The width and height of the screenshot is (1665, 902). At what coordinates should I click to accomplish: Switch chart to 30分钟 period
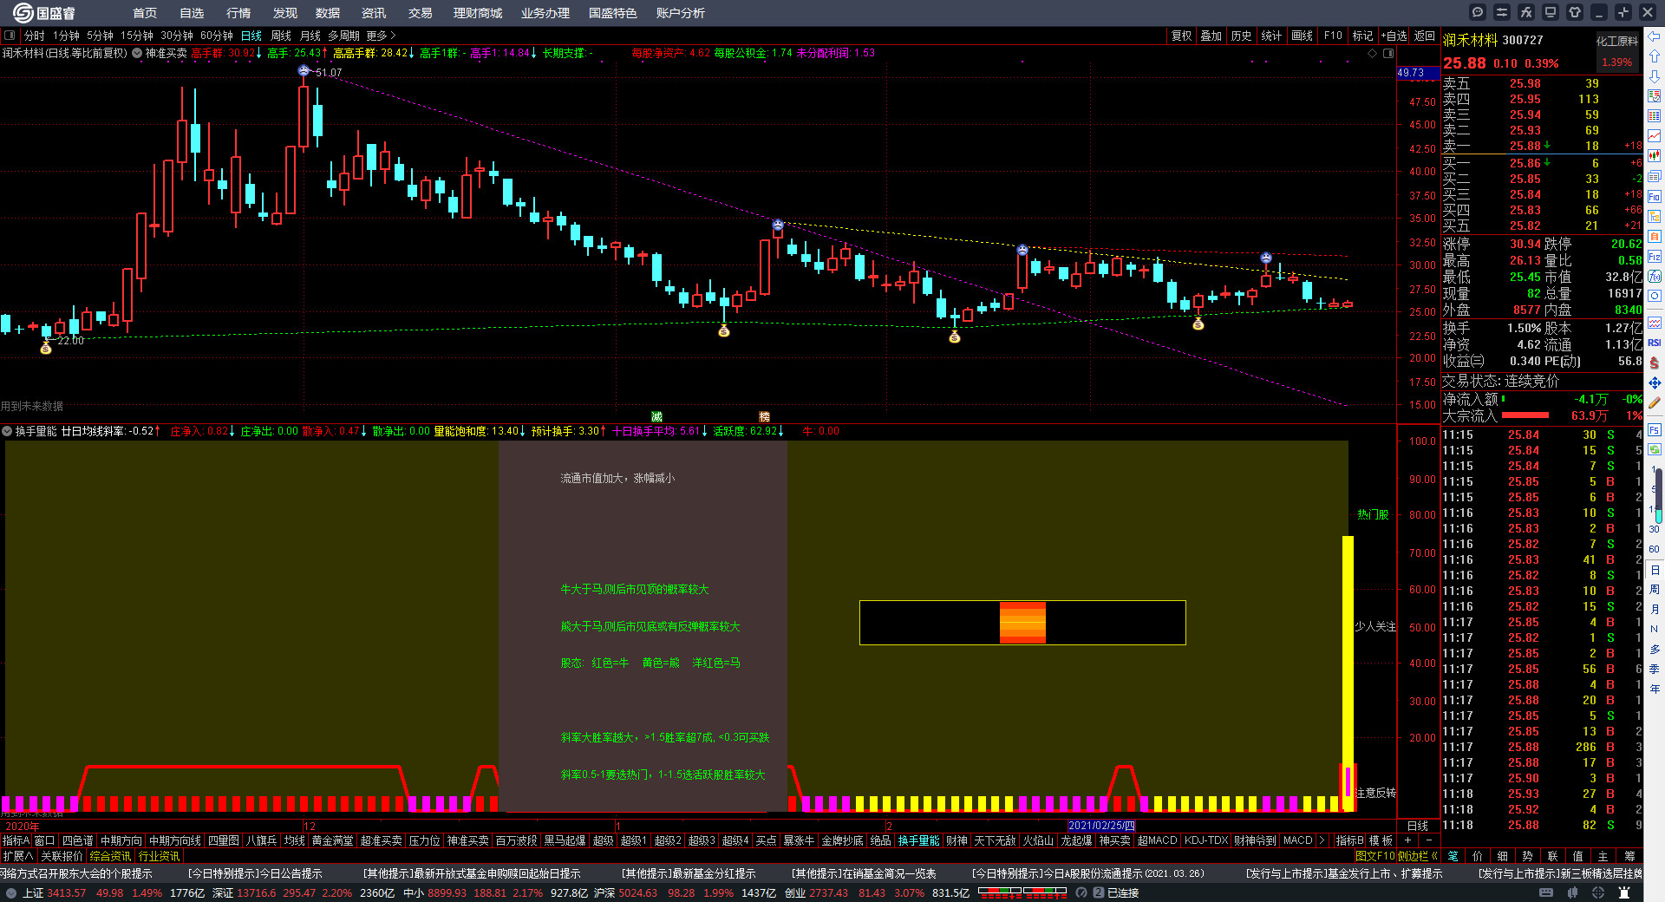pos(176,36)
